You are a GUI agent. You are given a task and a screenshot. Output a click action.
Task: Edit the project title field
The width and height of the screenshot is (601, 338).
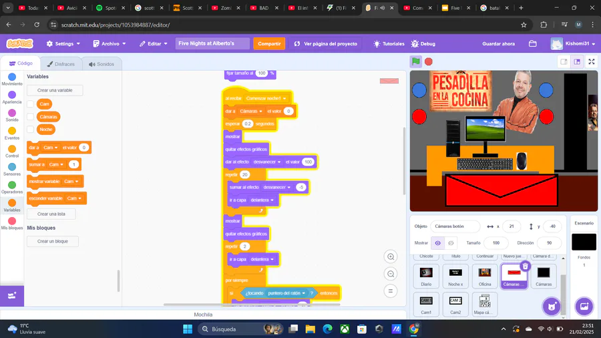pyautogui.click(x=213, y=43)
